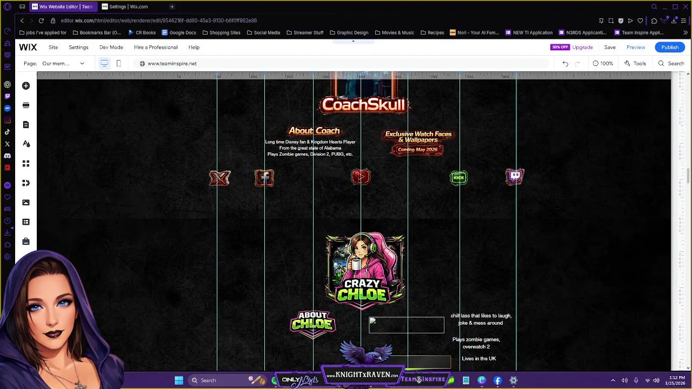Select the About Coach heading
692x389 pixels.
314,131
